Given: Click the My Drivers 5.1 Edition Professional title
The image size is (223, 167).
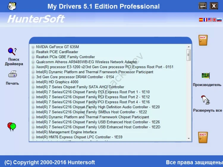Looking at the screenshot, I should [103, 7].
